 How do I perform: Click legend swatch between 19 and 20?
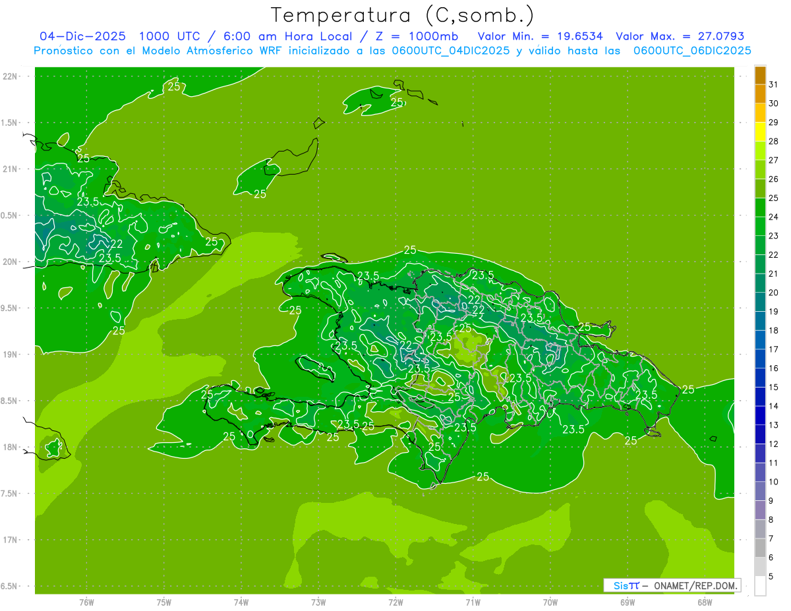(x=760, y=302)
